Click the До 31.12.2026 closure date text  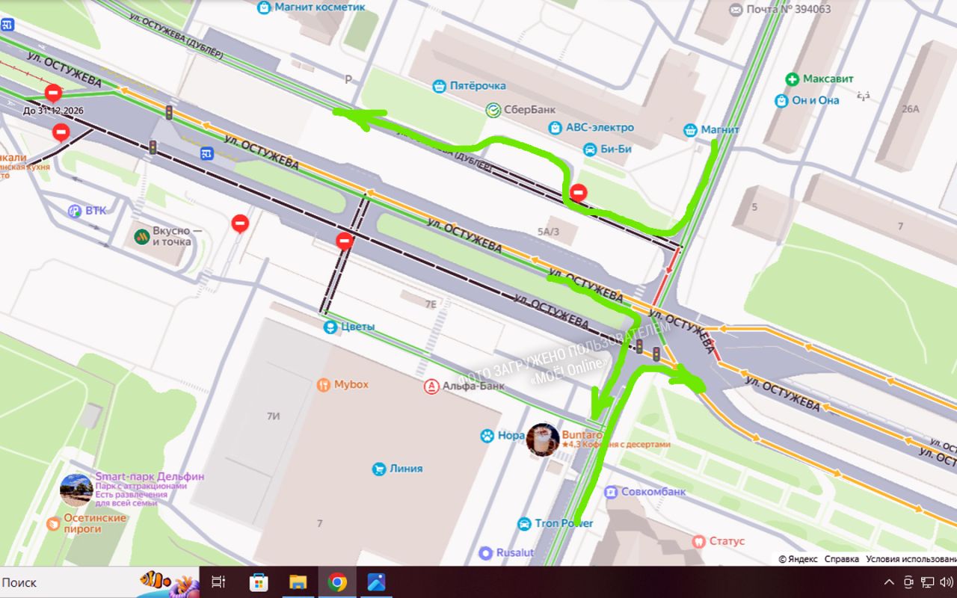[52, 111]
